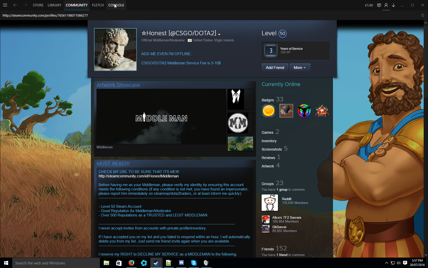
Task: Click the Add Friend button
Action: (x=275, y=68)
